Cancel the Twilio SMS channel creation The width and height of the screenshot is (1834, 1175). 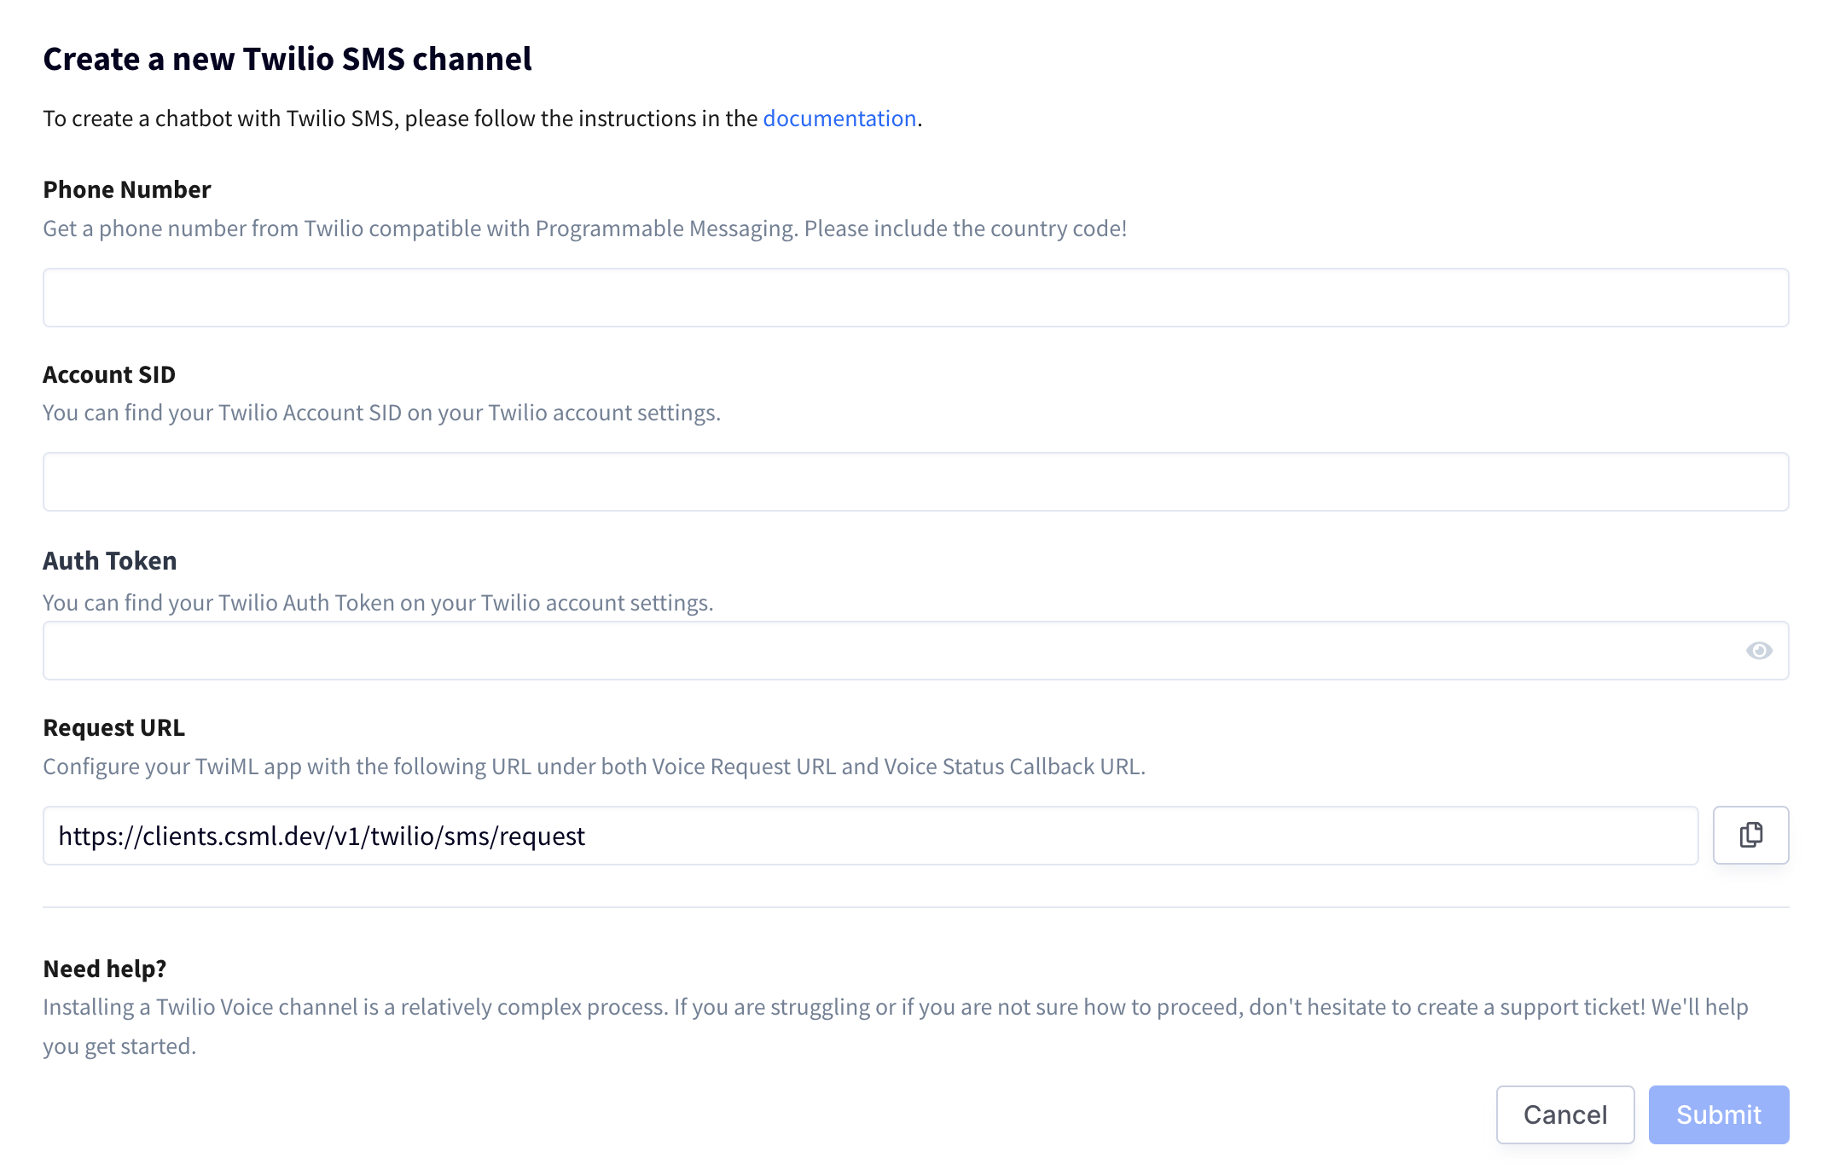click(1565, 1114)
